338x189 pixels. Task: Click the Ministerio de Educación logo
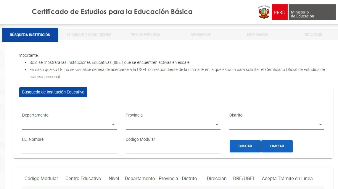(x=312, y=12)
